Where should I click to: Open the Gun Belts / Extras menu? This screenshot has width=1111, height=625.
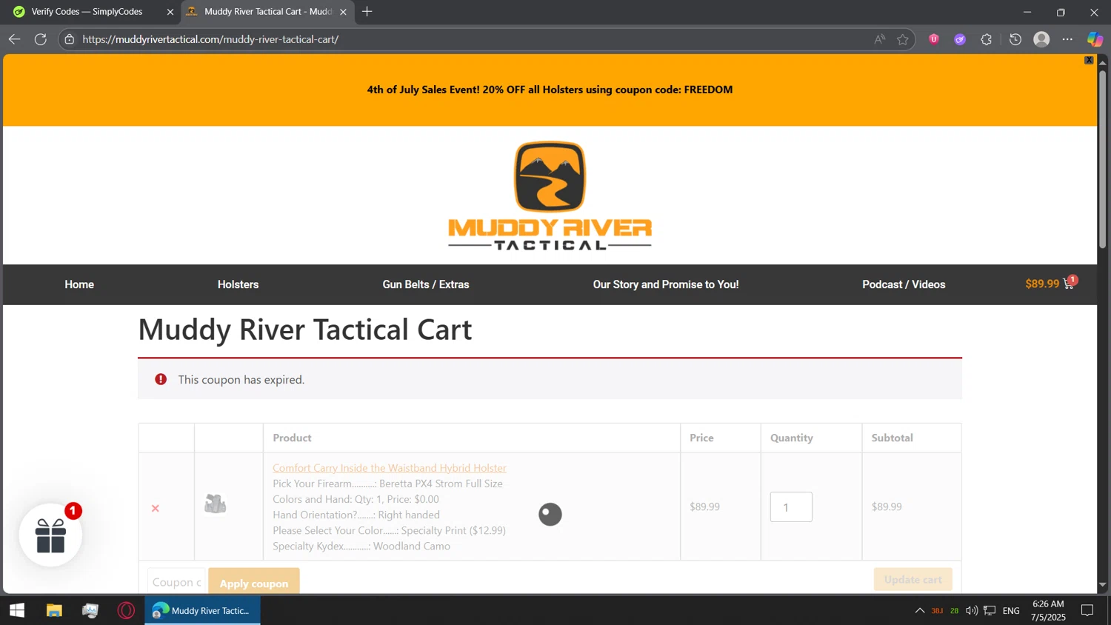click(426, 284)
